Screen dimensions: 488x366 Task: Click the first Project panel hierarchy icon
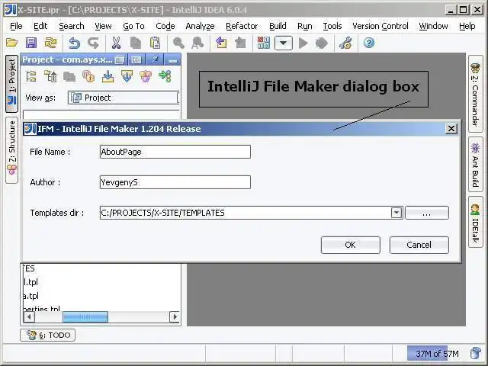click(x=31, y=76)
